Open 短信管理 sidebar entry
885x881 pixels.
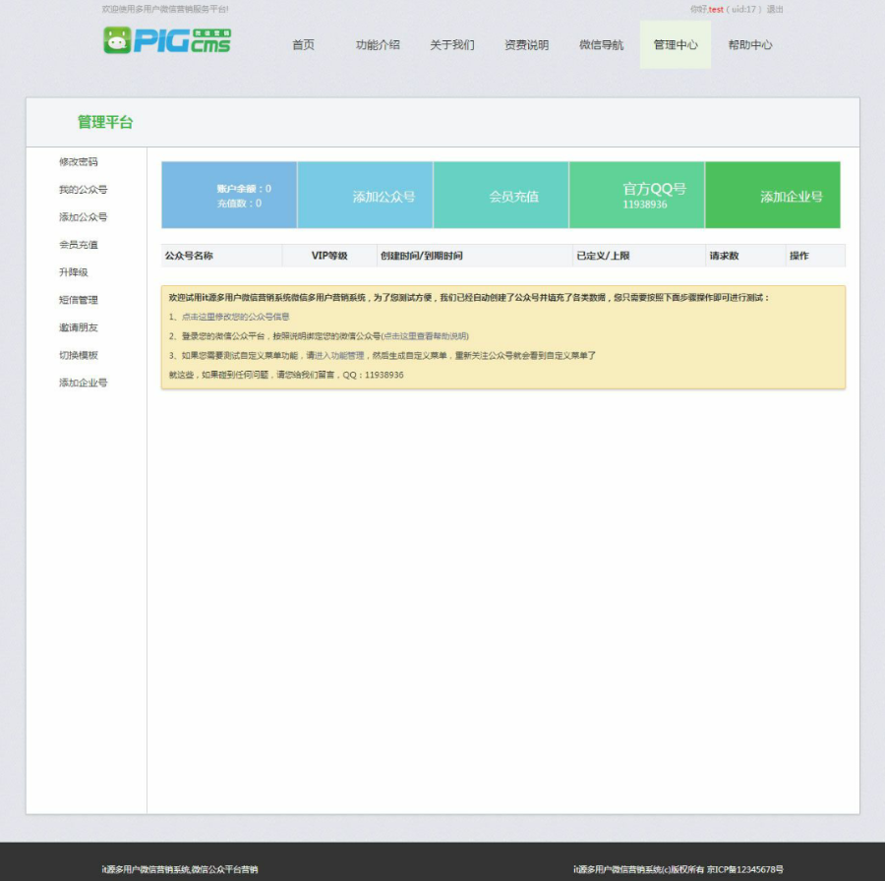(79, 300)
